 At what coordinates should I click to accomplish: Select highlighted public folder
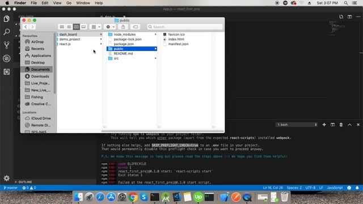tap(132, 49)
